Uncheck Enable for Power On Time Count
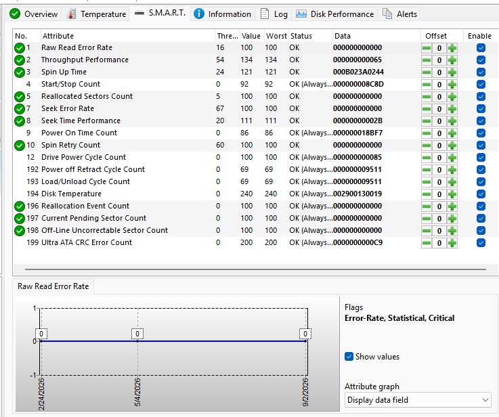This screenshot has height=417, width=499. tap(481, 133)
